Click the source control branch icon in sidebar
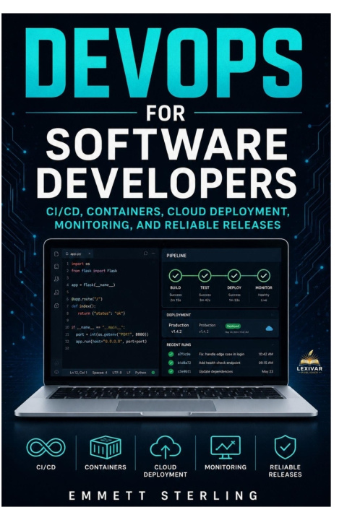Viewport: 347px width, 520px height. (56, 279)
